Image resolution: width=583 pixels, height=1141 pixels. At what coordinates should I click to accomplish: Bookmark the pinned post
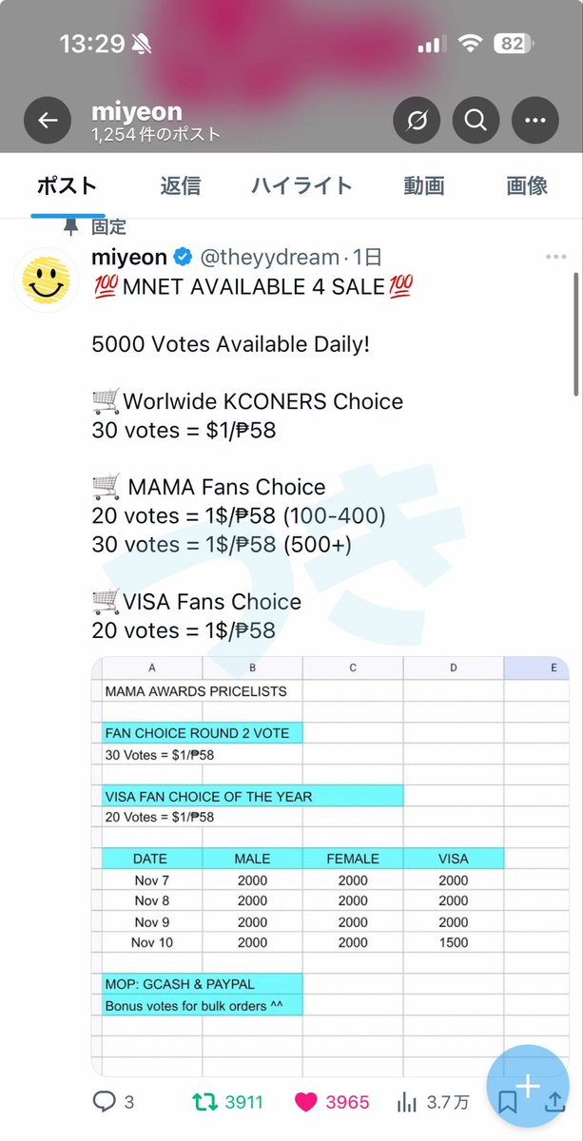click(x=508, y=1103)
